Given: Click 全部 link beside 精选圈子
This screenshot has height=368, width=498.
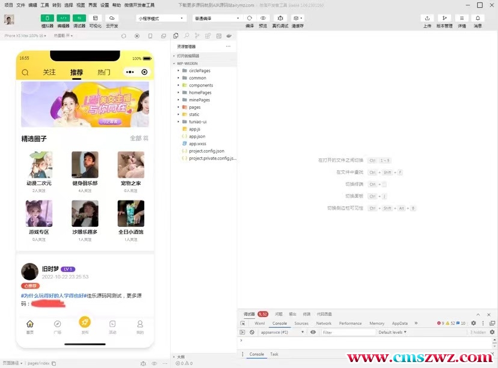Looking at the screenshot, I should coord(138,138).
